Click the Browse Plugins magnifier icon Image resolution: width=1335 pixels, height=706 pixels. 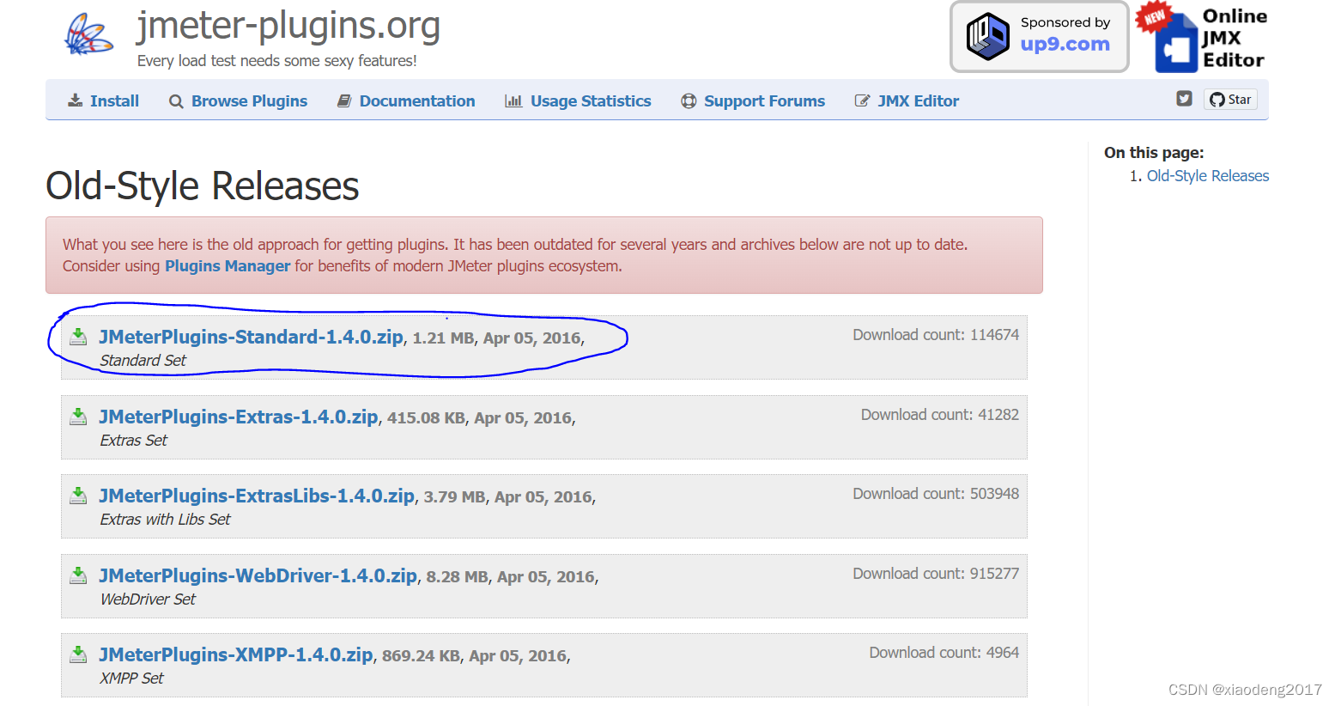tap(176, 101)
